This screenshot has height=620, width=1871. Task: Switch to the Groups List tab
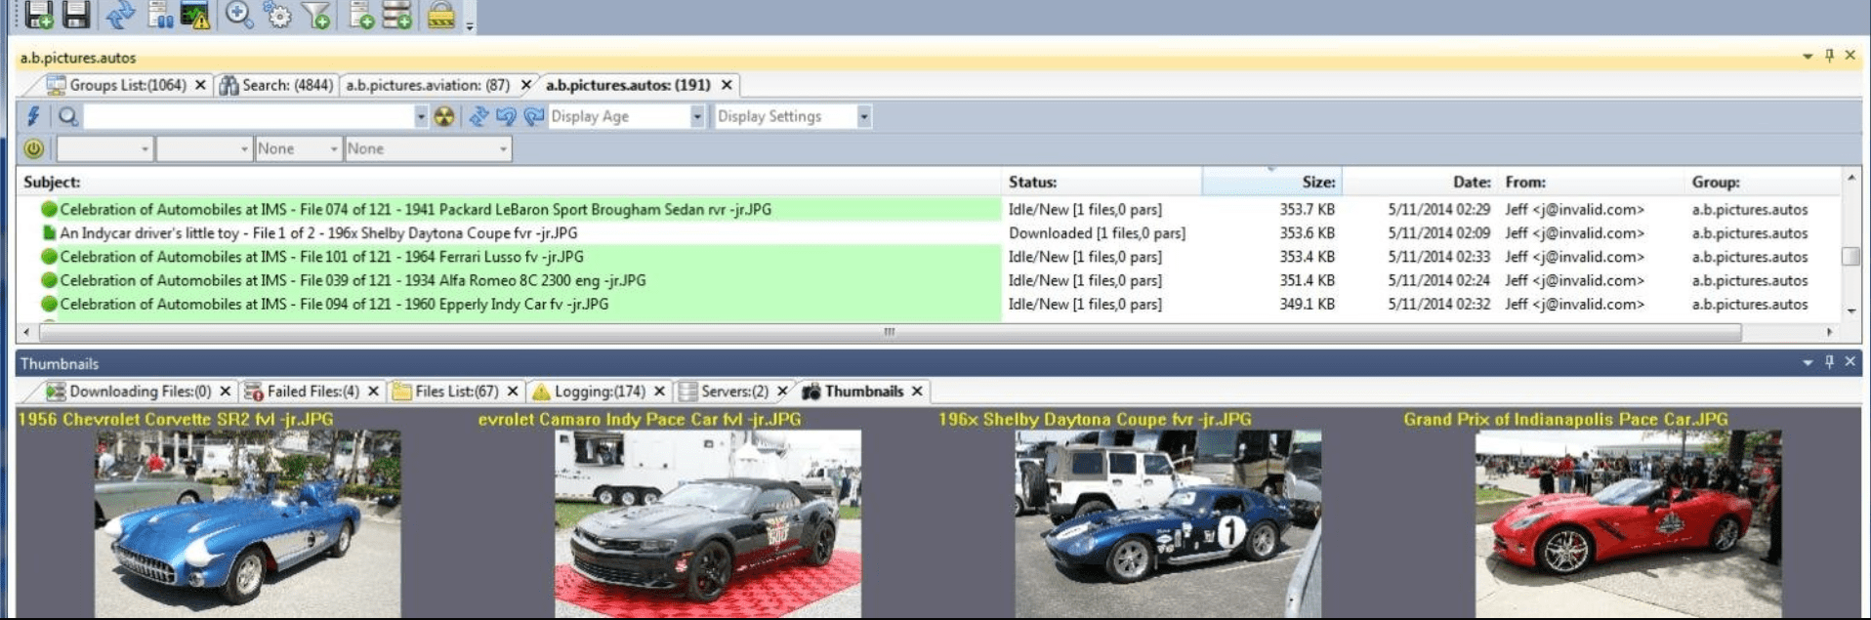pyautogui.click(x=127, y=85)
